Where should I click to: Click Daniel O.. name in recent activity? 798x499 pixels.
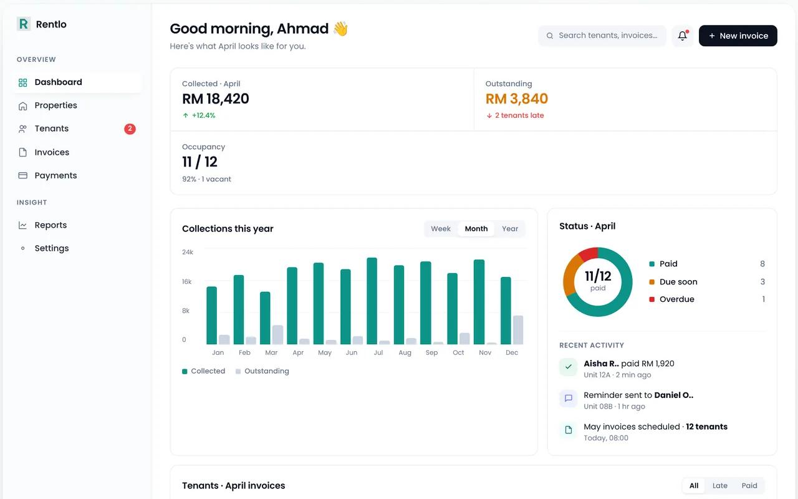[674, 395]
